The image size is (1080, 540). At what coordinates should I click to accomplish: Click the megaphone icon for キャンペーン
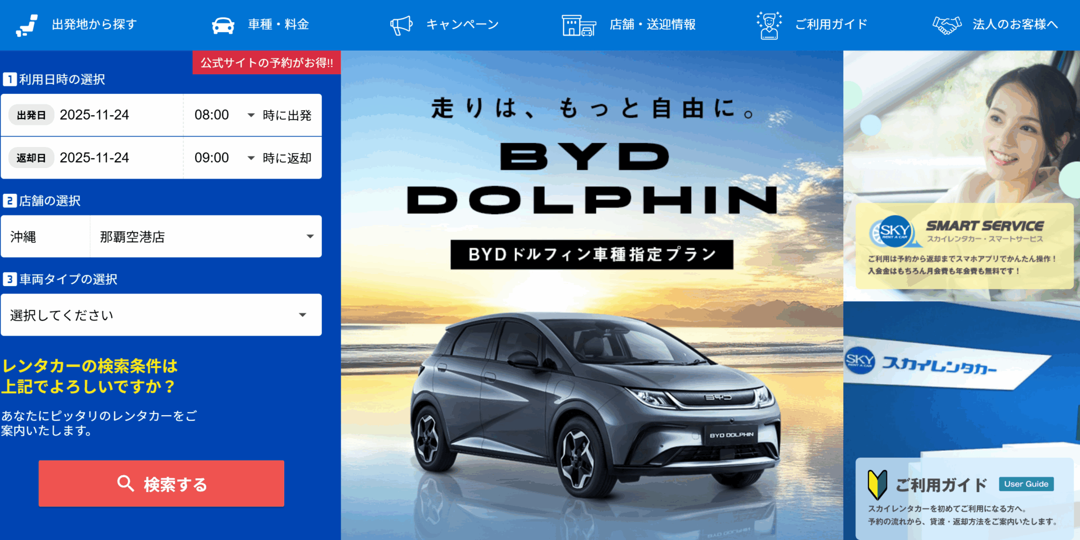(x=401, y=25)
